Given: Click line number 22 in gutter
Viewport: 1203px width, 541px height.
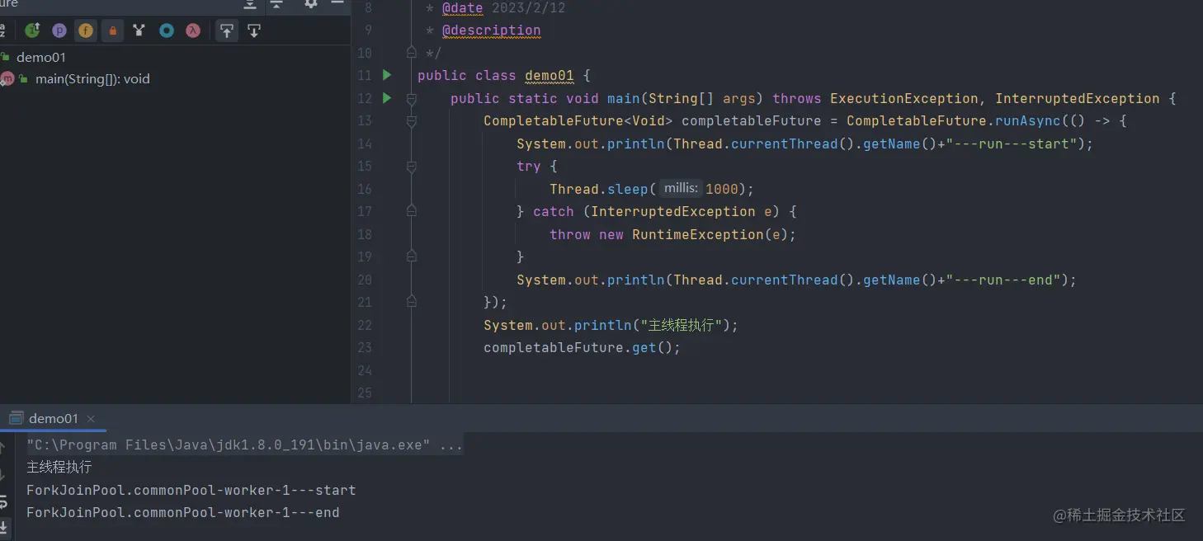Looking at the screenshot, I should click(x=364, y=325).
